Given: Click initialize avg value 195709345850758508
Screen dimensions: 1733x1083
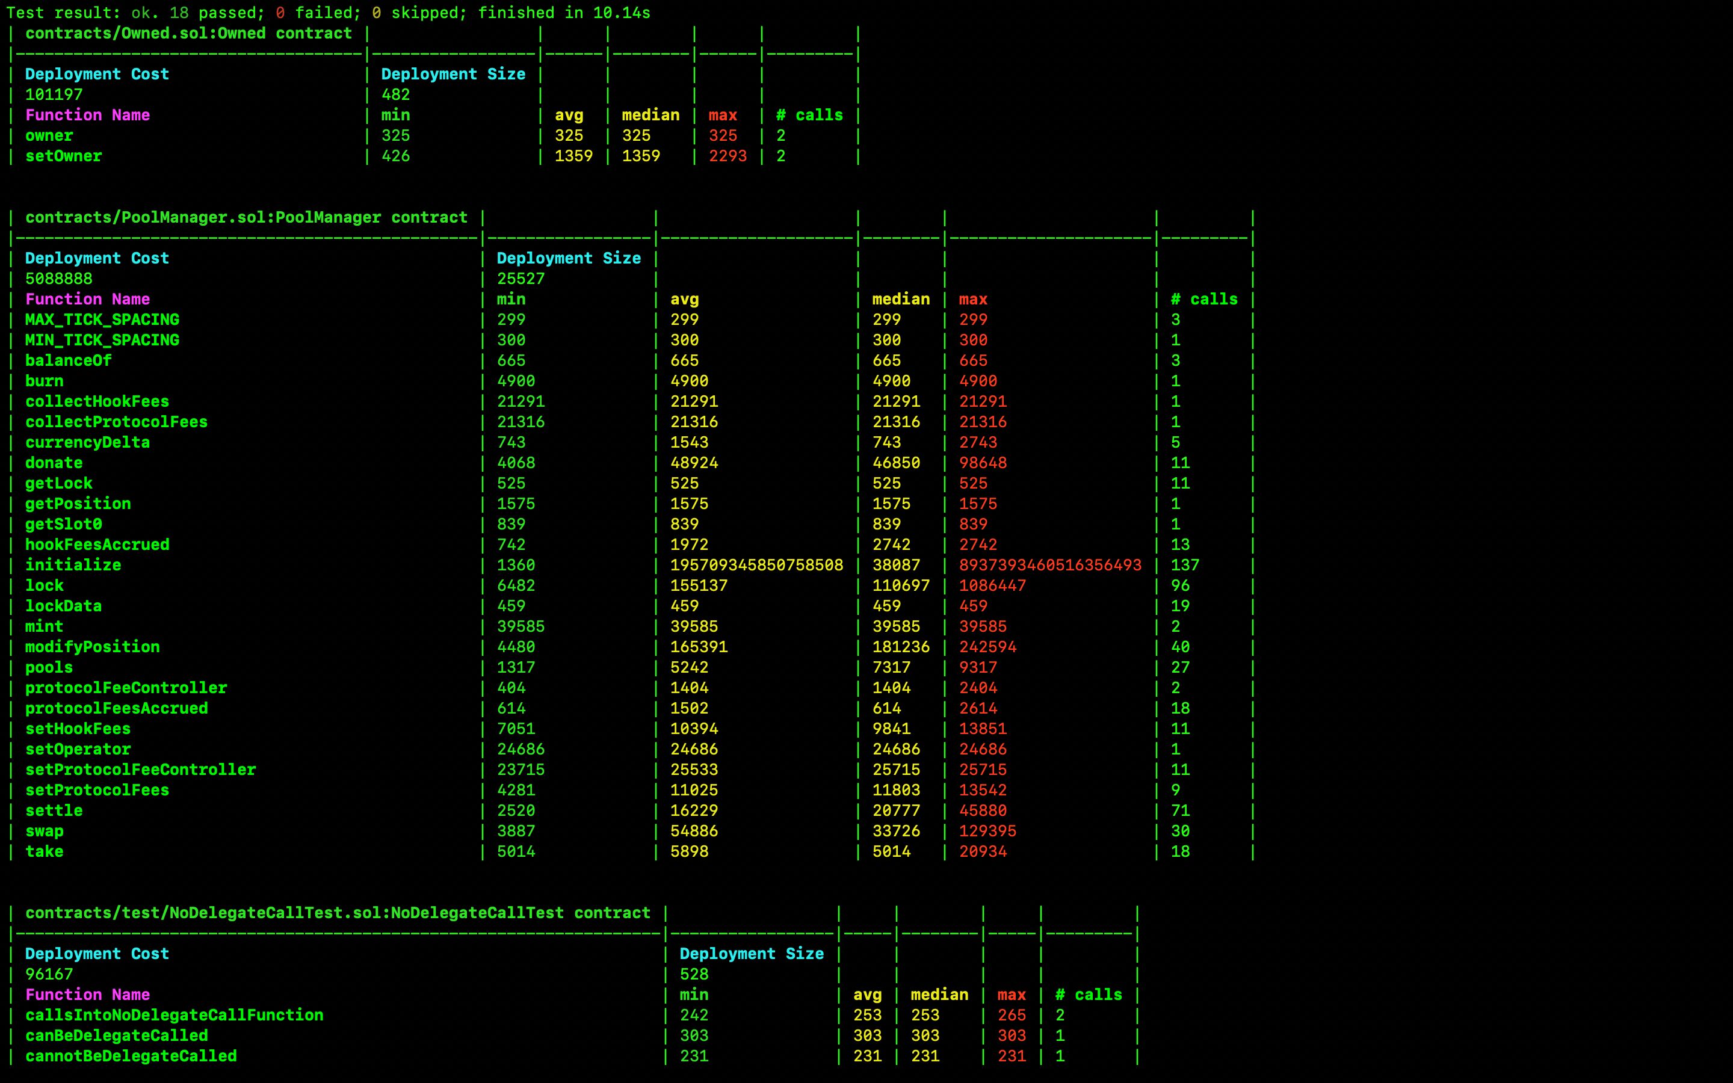Looking at the screenshot, I should click(756, 565).
